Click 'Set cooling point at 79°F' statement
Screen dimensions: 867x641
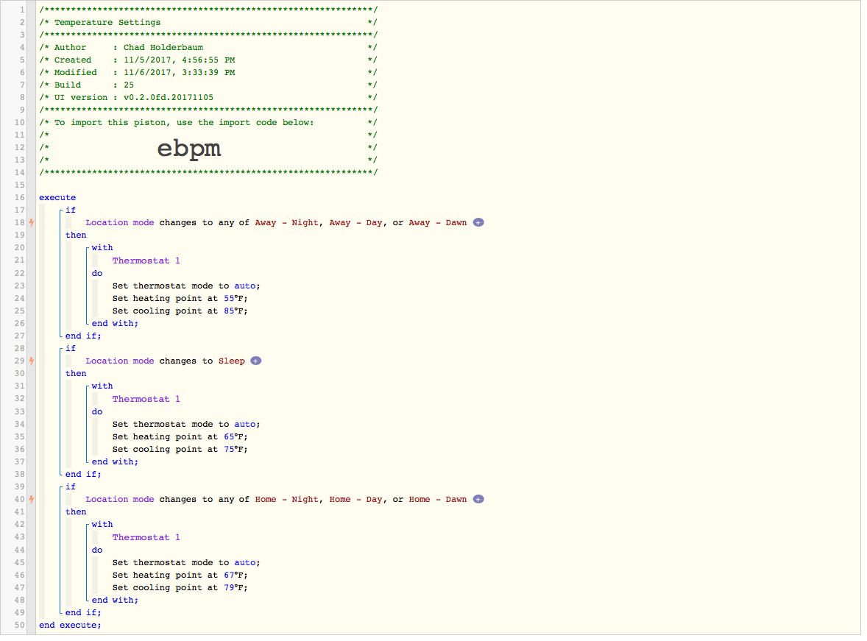[x=180, y=587]
